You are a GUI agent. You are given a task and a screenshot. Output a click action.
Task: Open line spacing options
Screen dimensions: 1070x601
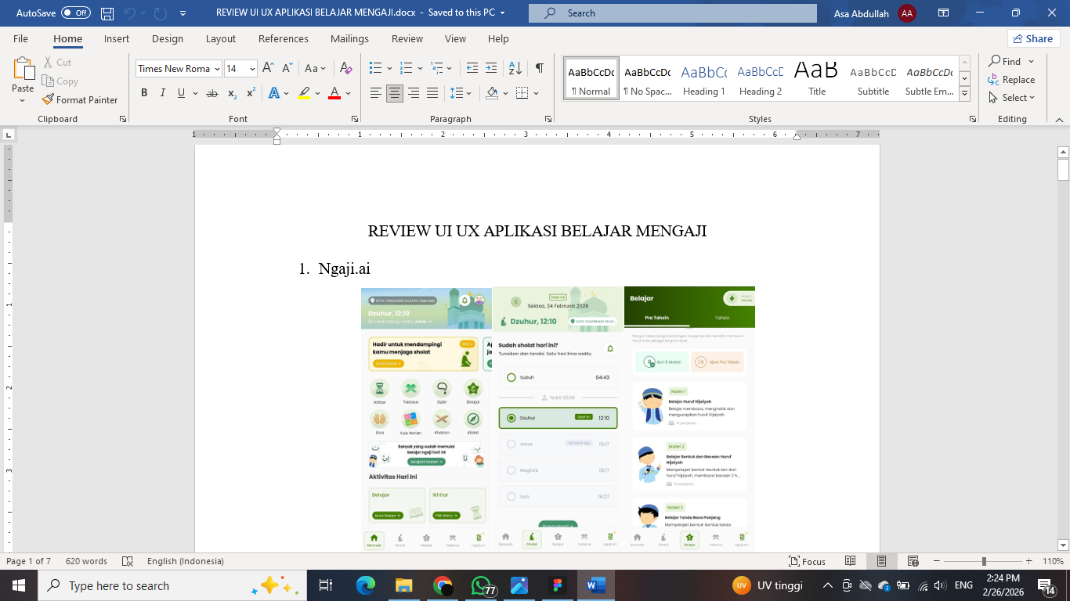point(462,93)
